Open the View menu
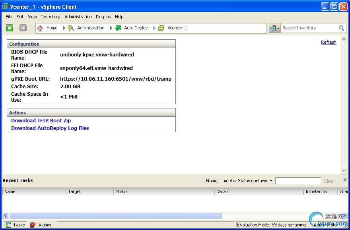This screenshot has width=350, height=230. 32,17
